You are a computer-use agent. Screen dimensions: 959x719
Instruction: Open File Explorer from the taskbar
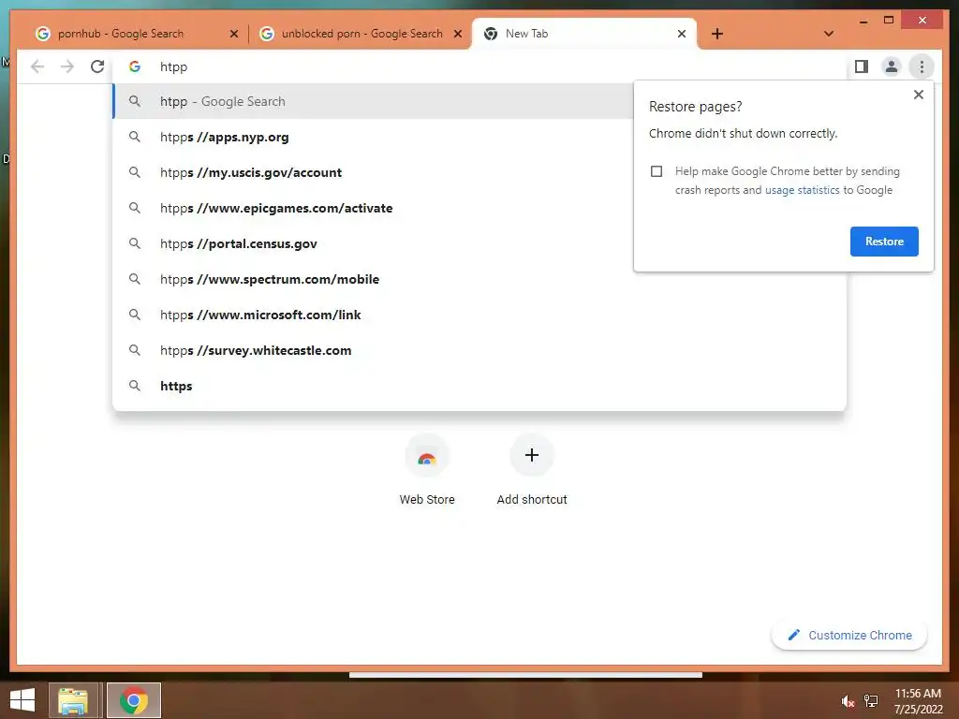(x=73, y=700)
